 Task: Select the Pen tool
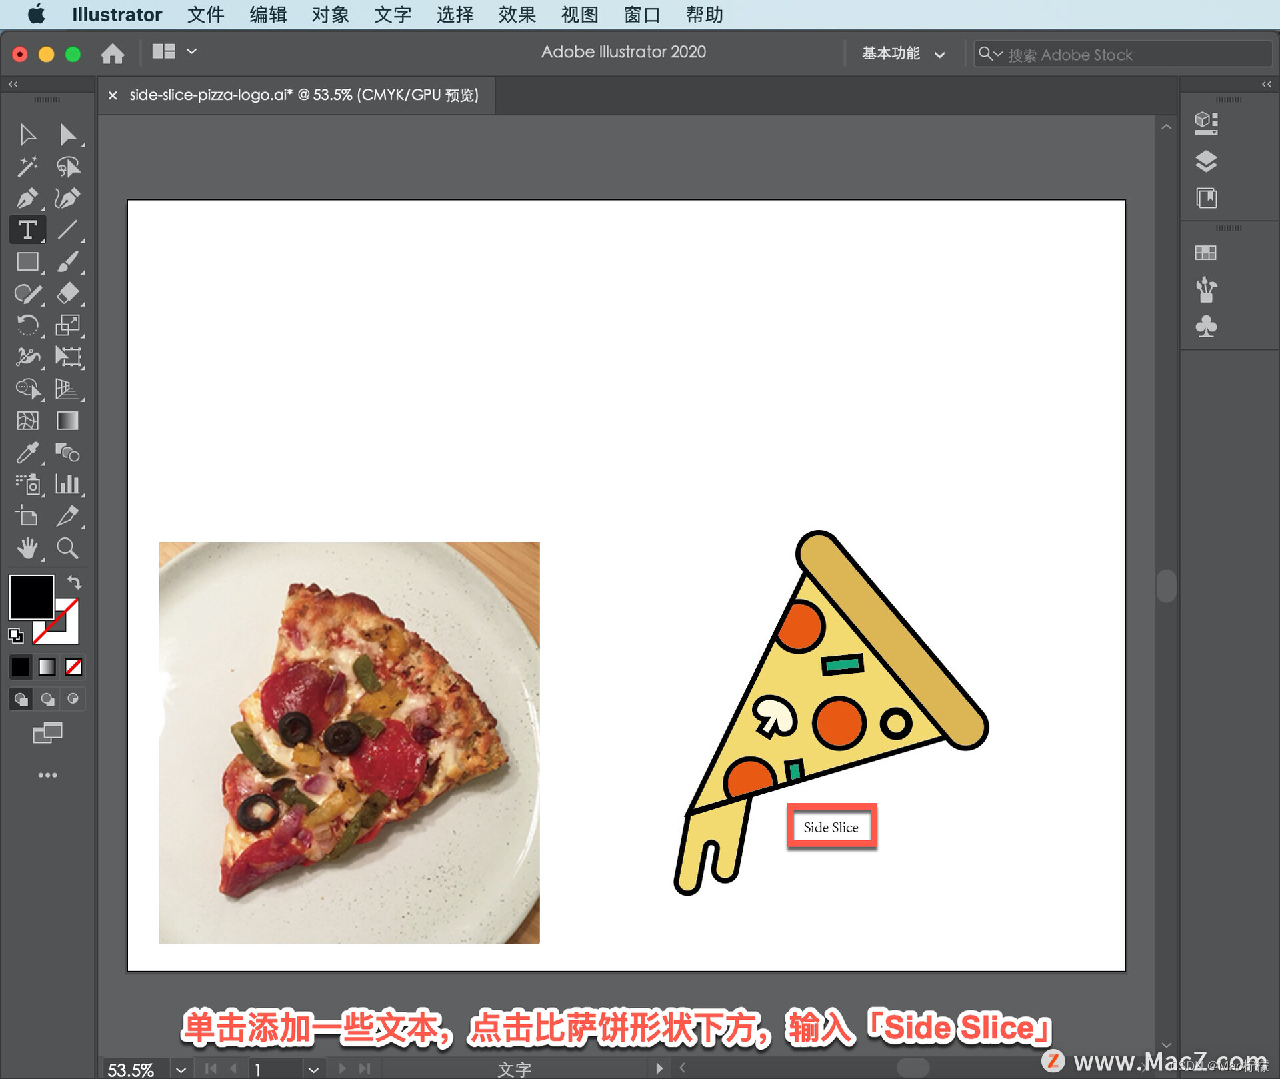click(x=27, y=198)
